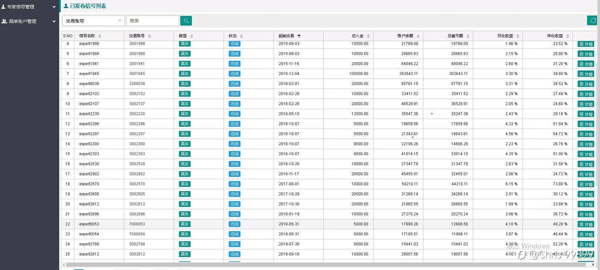
Task: Click annual return 73.80 %
Action: click(560, 184)
